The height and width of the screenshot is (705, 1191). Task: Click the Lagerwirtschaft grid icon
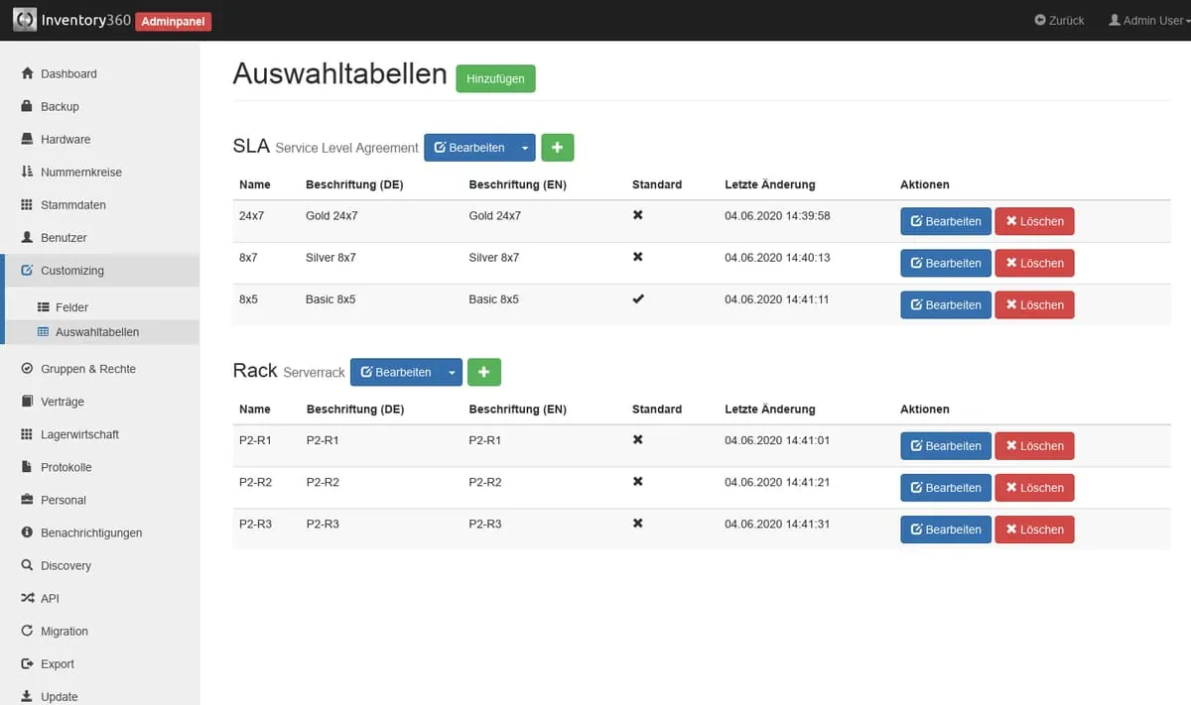27,434
